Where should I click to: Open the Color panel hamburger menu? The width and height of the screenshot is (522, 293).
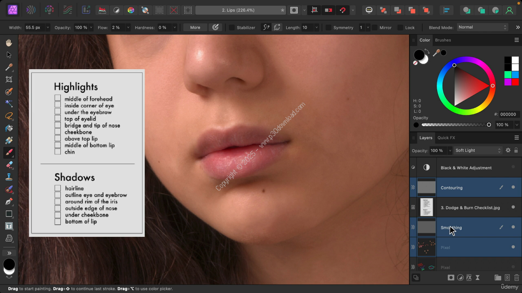pyautogui.click(x=516, y=40)
